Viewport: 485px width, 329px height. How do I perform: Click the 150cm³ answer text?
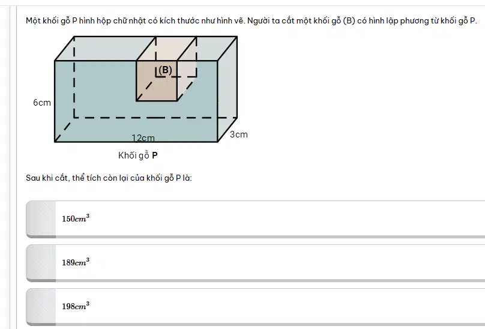[x=76, y=218]
